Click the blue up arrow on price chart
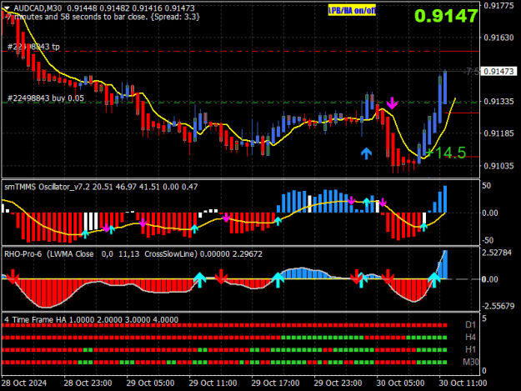The image size is (521, 391). tap(366, 153)
